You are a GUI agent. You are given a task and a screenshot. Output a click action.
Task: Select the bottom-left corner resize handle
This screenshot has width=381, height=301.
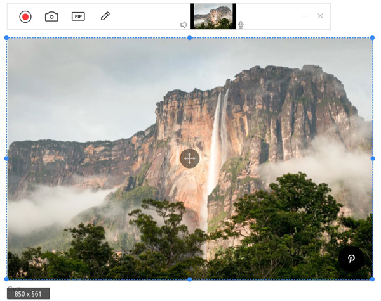pos(7,279)
